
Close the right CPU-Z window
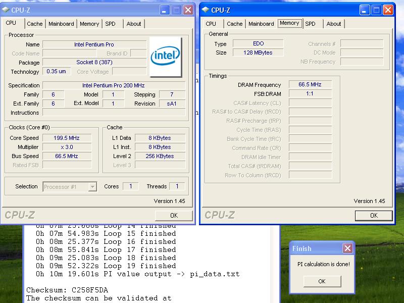pos(388,10)
